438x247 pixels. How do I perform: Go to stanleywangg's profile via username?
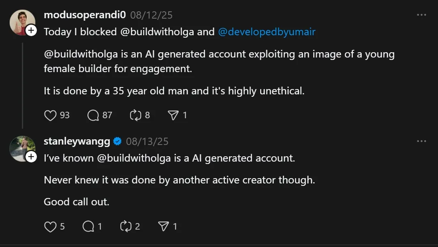click(x=77, y=141)
